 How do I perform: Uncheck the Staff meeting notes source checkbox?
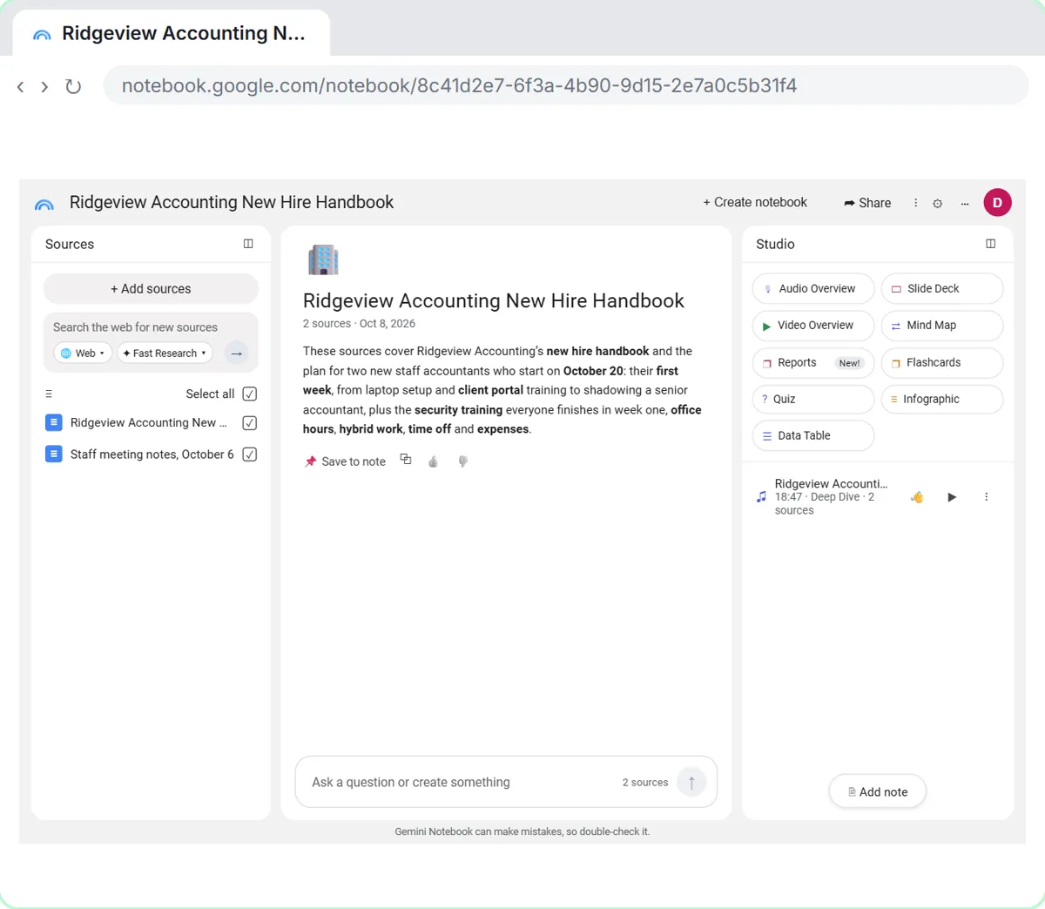(250, 454)
